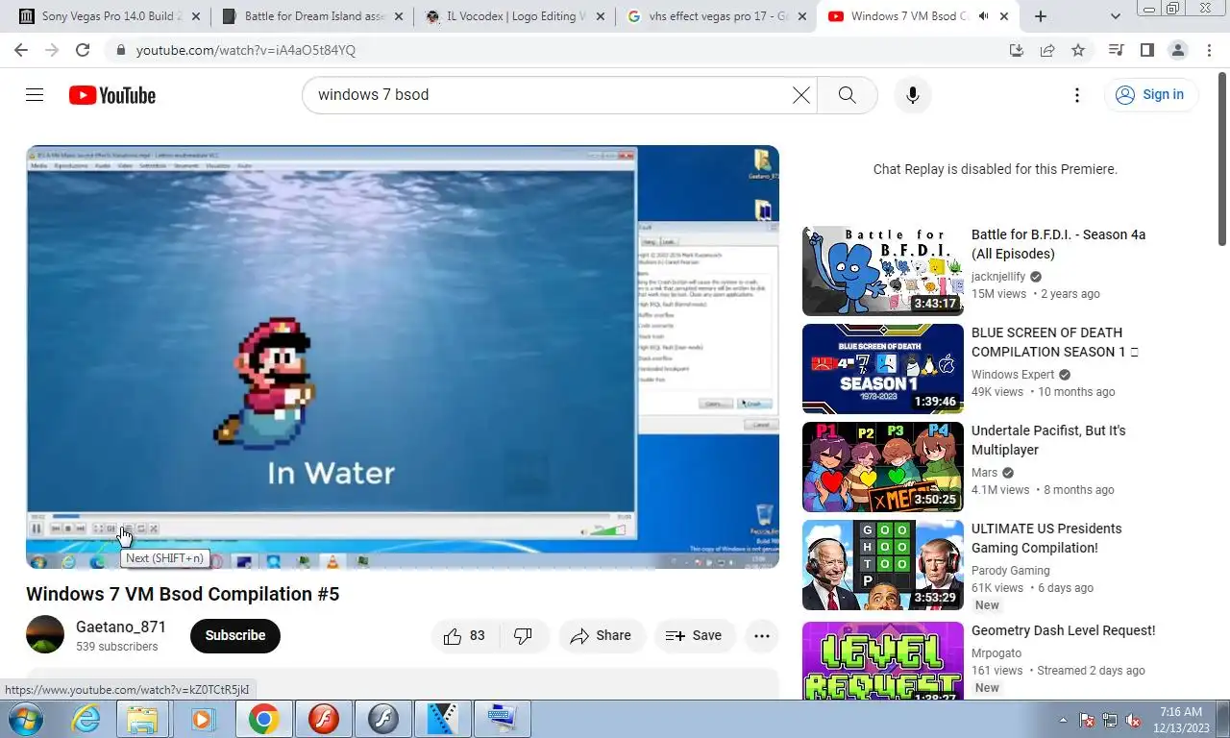Image resolution: width=1230 pixels, height=738 pixels.
Task: Go to the YouTube home logo
Action: click(x=112, y=95)
